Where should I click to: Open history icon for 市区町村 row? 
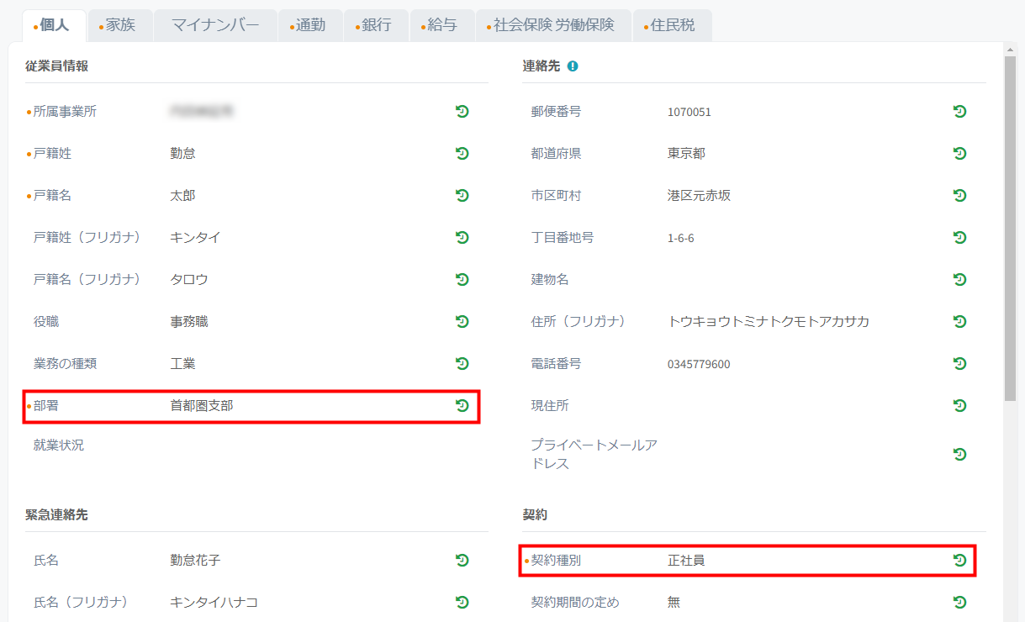coord(959,195)
